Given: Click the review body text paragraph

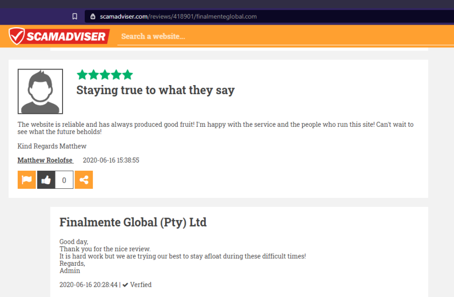Looking at the screenshot, I should point(215,128).
